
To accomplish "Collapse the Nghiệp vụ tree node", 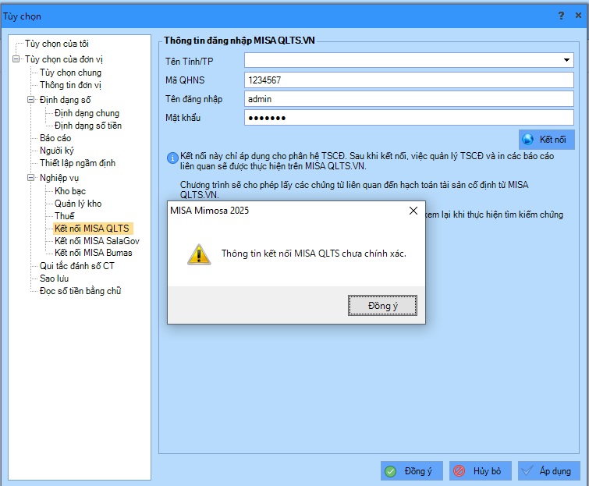I will click(30, 178).
